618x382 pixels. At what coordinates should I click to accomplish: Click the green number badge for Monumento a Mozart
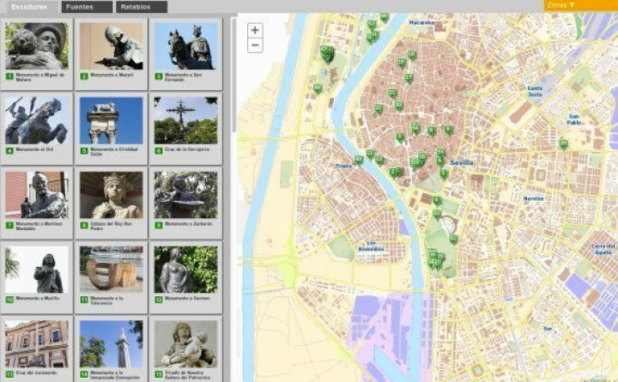tap(84, 76)
